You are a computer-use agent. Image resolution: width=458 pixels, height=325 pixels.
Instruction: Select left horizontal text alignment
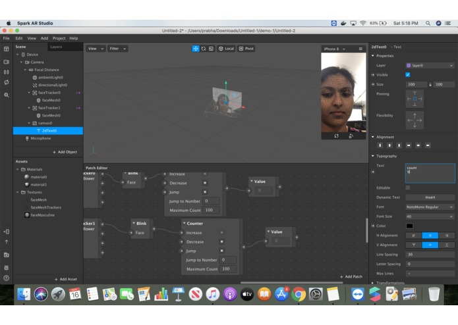(414, 236)
